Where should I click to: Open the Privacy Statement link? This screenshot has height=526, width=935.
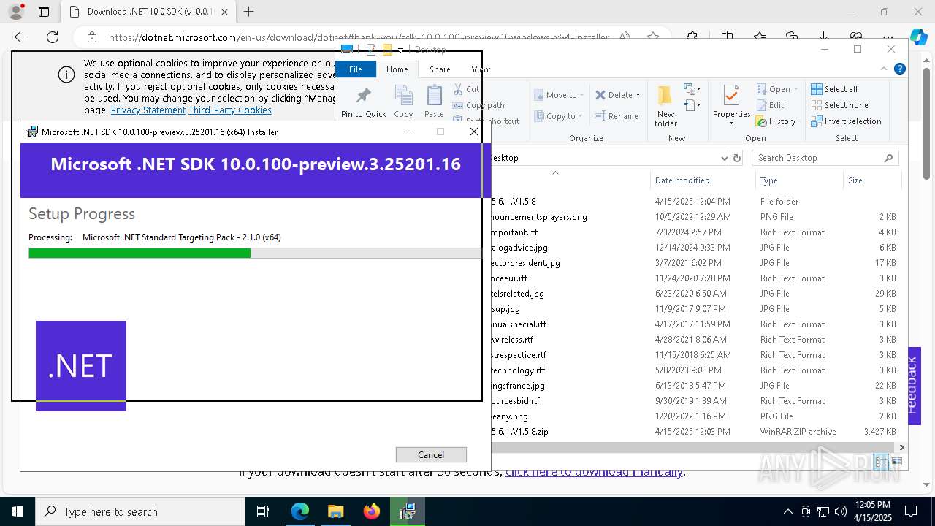[148, 110]
